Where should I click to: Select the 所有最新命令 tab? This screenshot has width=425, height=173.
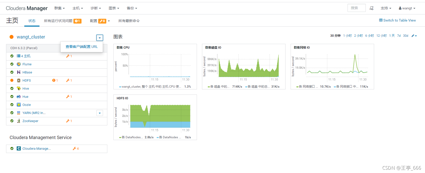click(129, 21)
